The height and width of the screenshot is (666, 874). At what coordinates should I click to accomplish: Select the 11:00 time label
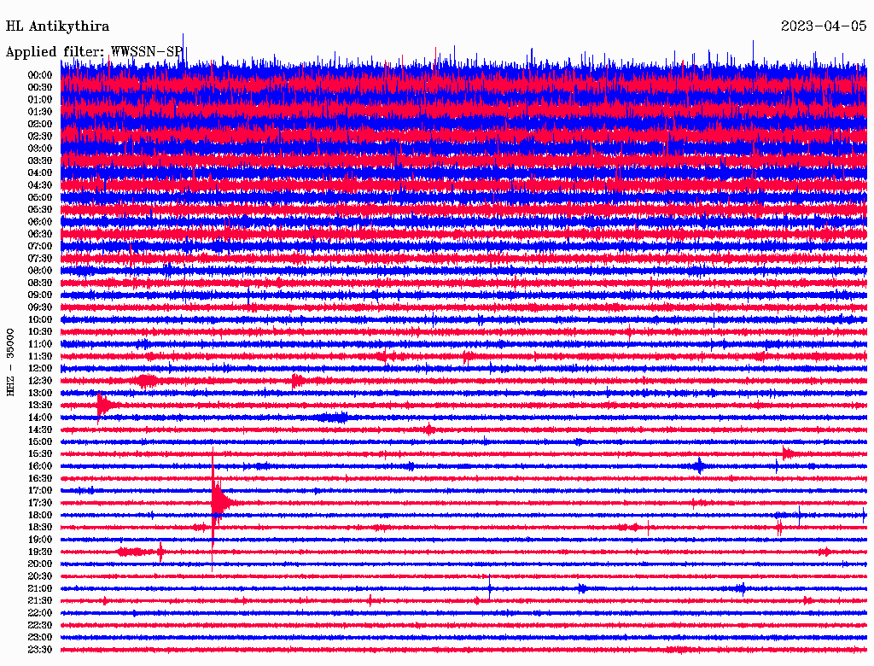(x=40, y=344)
